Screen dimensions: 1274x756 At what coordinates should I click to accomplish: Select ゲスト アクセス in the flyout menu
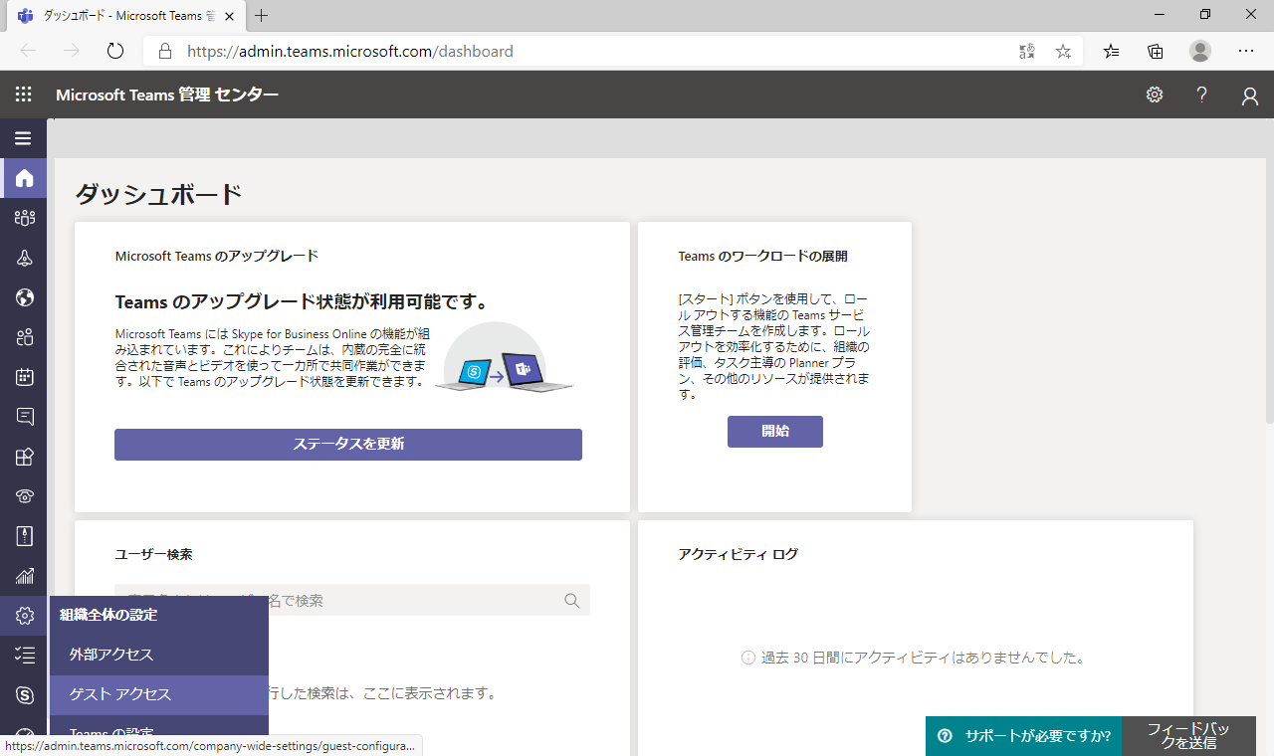159,694
